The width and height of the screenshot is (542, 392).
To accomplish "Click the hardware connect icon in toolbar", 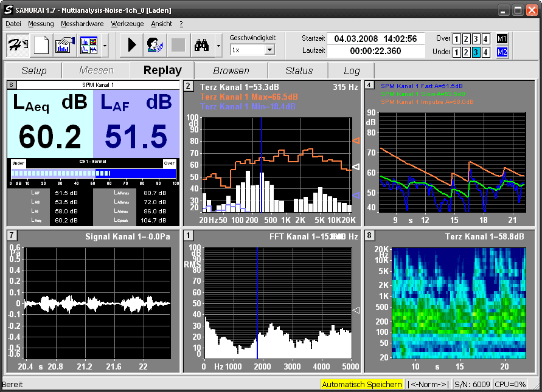I will pyautogui.click(x=17, y=45).
